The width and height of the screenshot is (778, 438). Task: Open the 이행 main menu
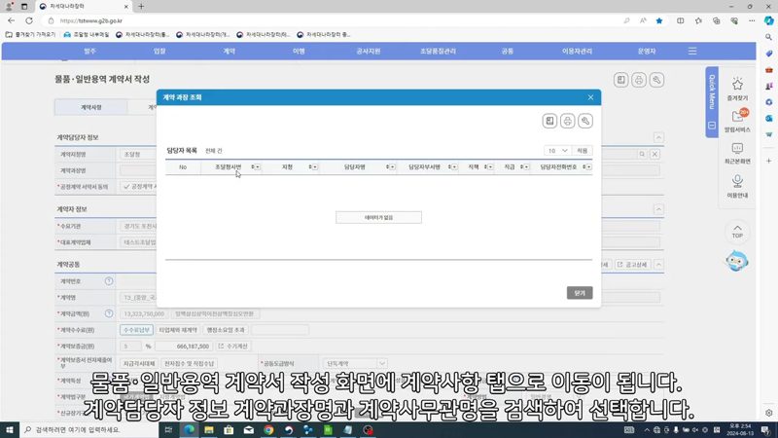(x=299, y=52)
